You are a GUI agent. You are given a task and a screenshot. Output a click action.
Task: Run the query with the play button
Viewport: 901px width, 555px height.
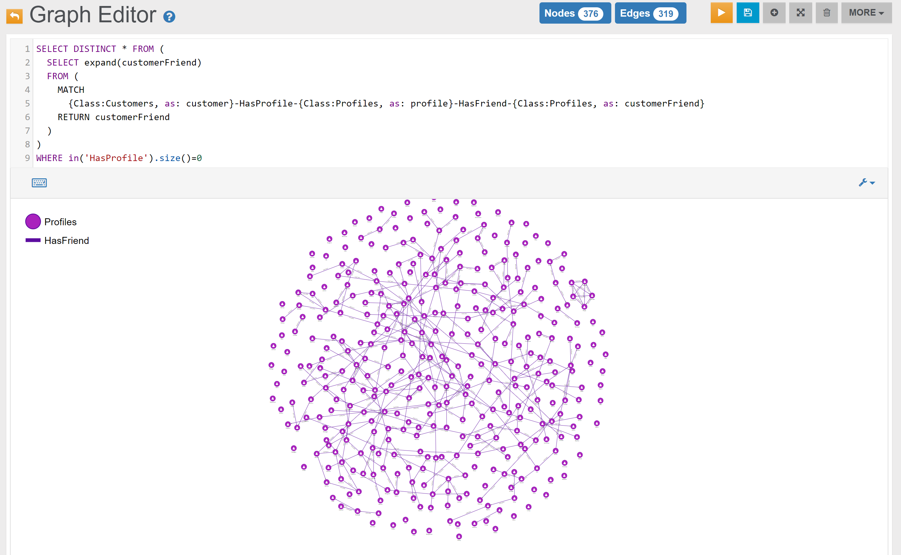721,13
